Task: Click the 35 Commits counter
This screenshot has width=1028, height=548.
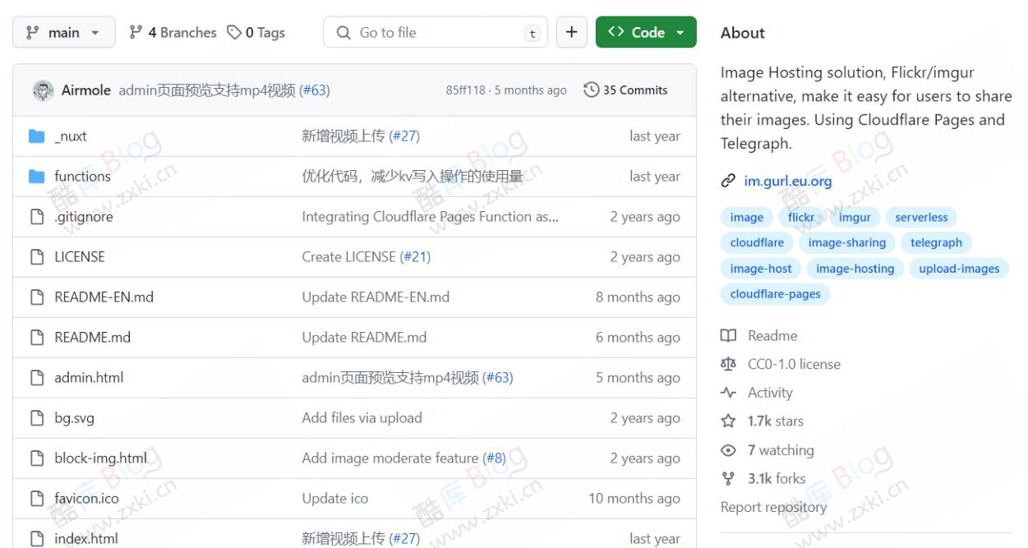Action: pos(634,90)
